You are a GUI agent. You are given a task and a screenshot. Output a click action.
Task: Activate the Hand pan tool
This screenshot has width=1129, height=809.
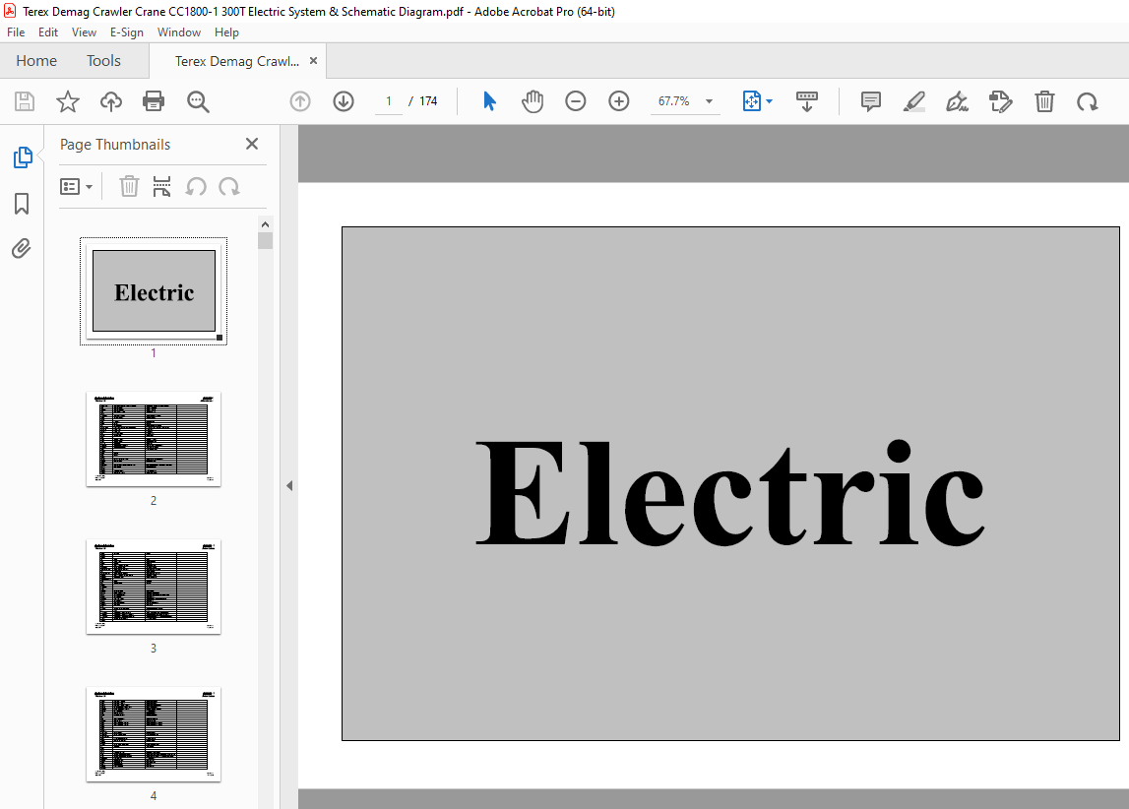coord(533,101)
